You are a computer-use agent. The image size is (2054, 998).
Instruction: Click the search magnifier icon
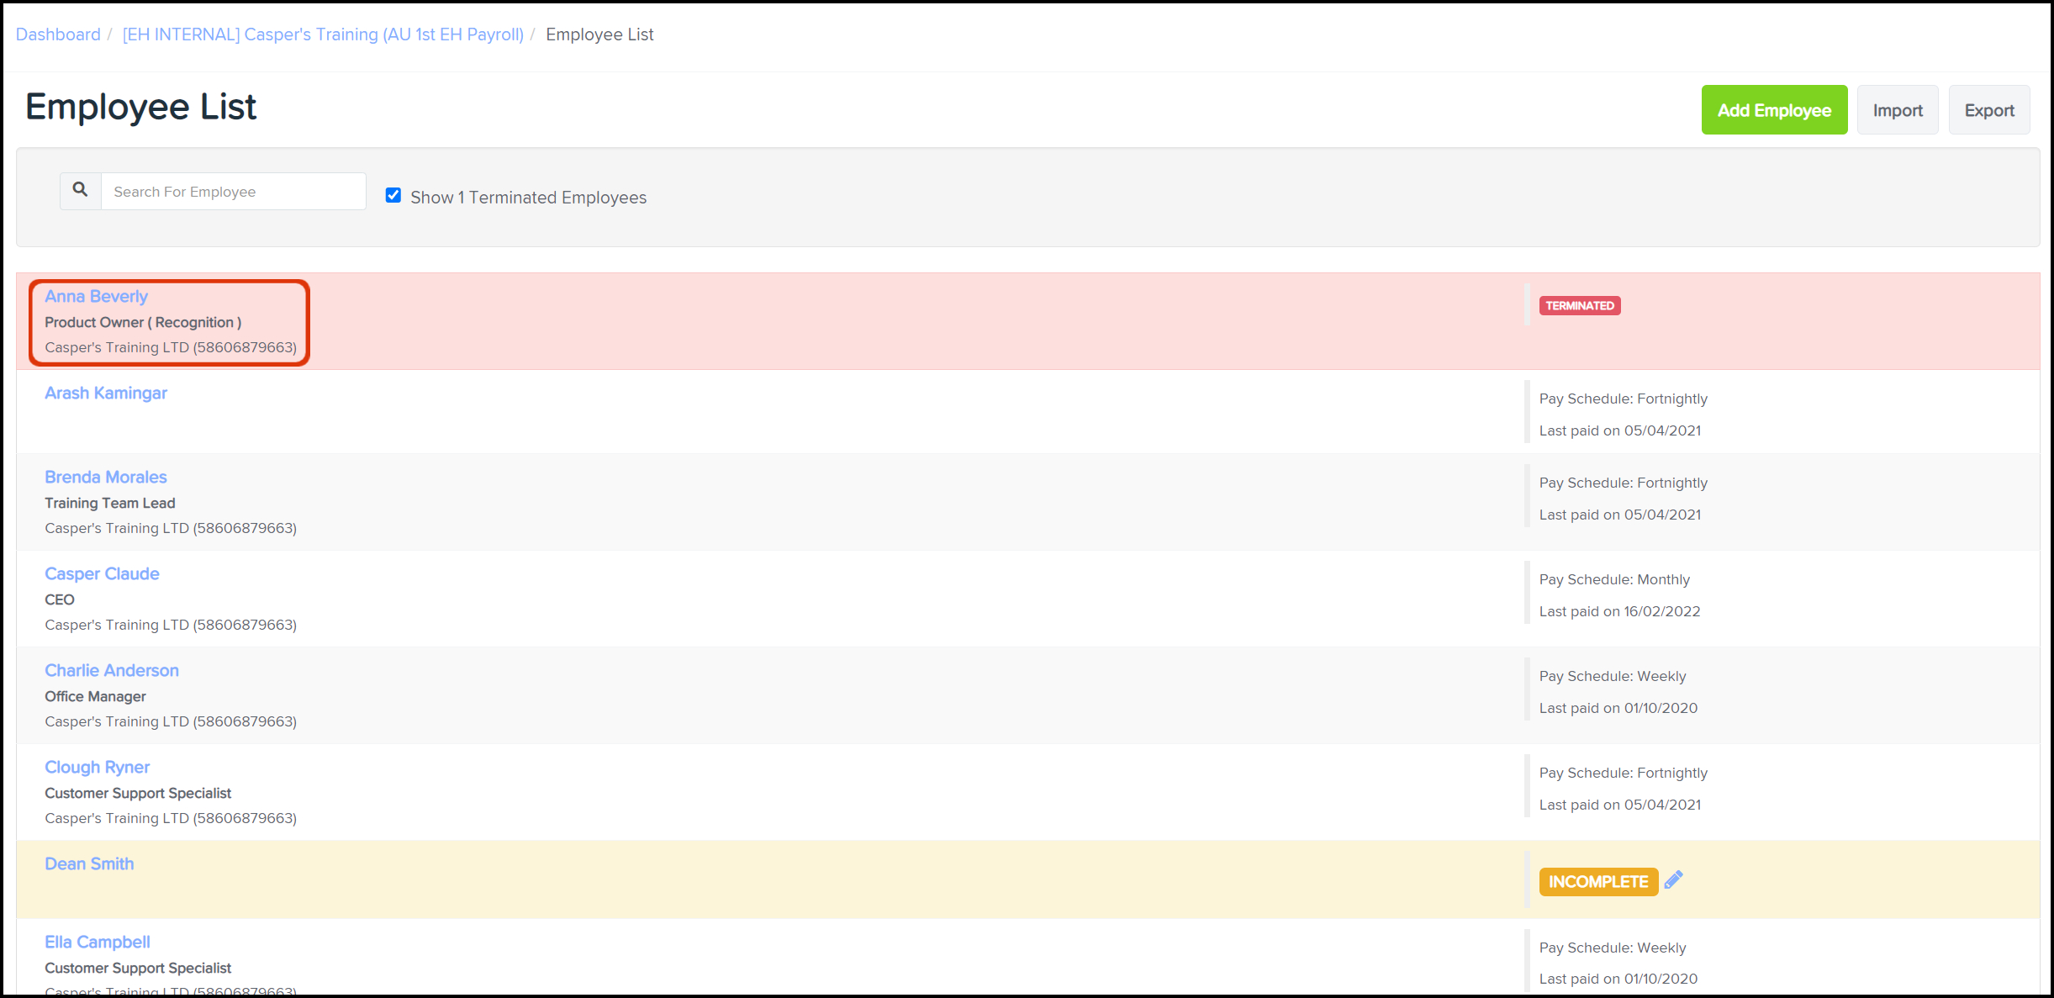pos(80,190)
